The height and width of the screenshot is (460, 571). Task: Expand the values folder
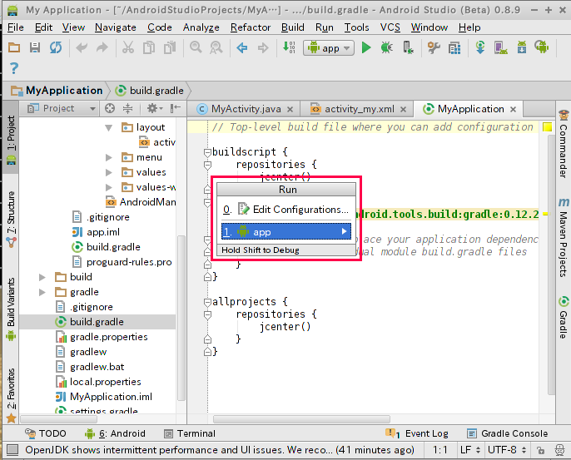(x=108, y=172)
